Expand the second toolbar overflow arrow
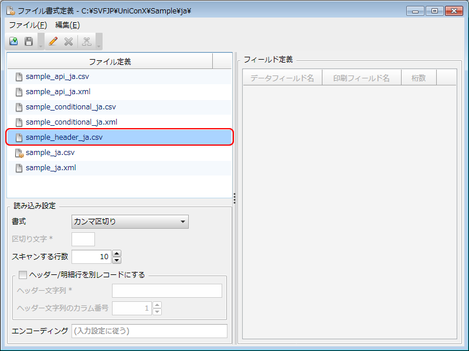Image resolution: width=469 pixels, height=351 pixels. pyautogui.click(x=99, y=45)
